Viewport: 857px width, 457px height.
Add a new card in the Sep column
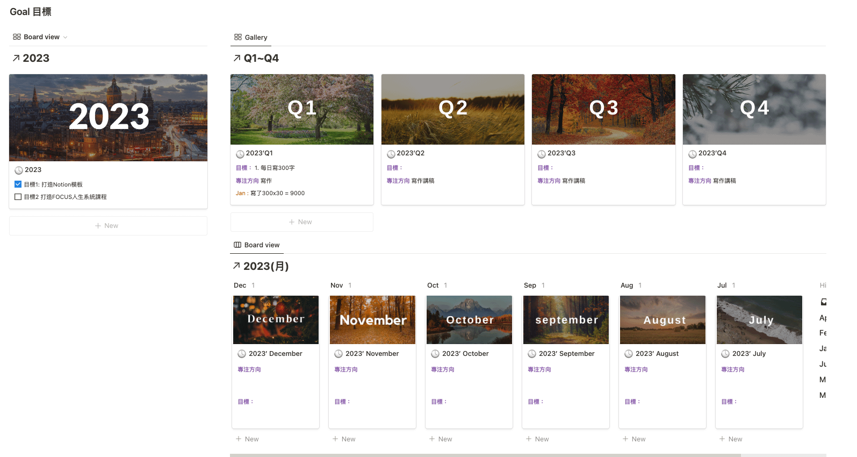point(537,439)
